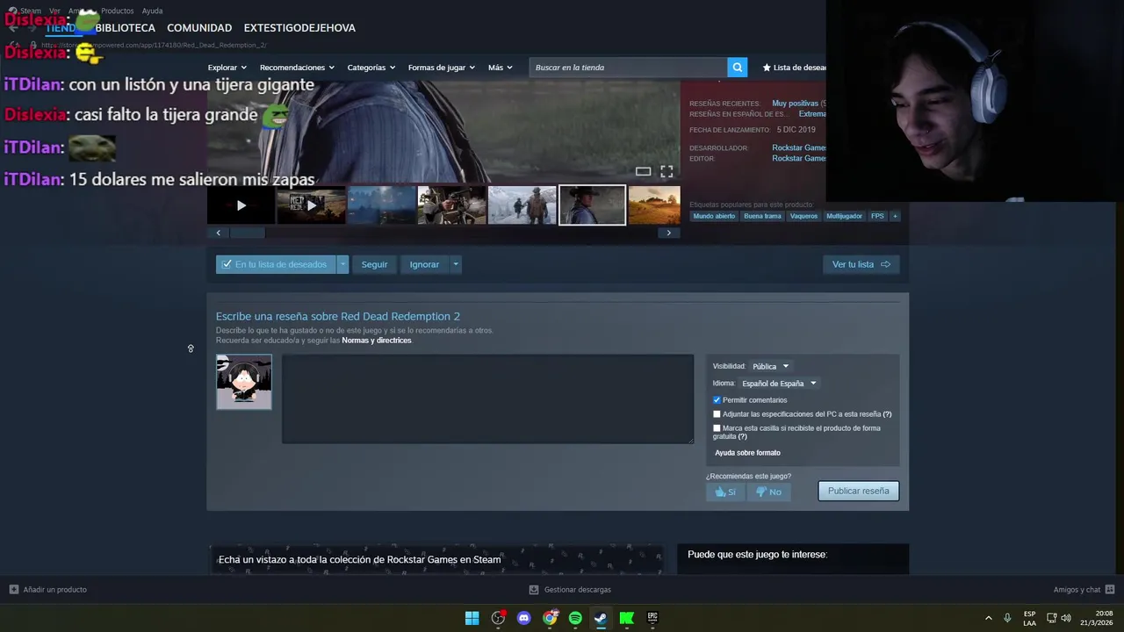This screenshot has height=632, width=1124.
Task: Select the highlighted cowboy screenshot thumbnail
Action: (592, 205)
